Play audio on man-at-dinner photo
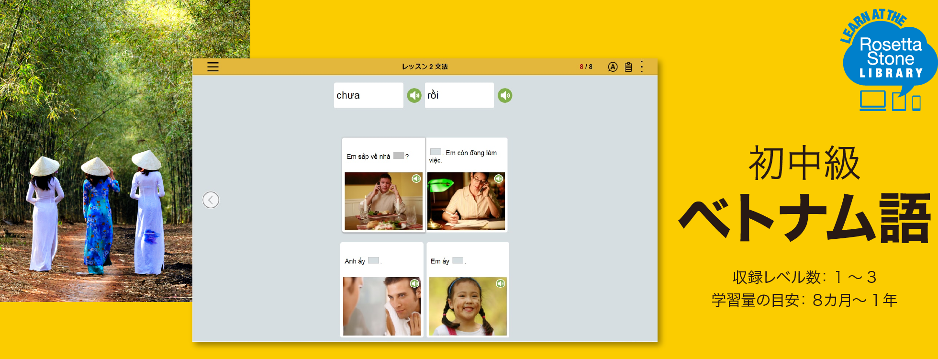 pos(416,179)
